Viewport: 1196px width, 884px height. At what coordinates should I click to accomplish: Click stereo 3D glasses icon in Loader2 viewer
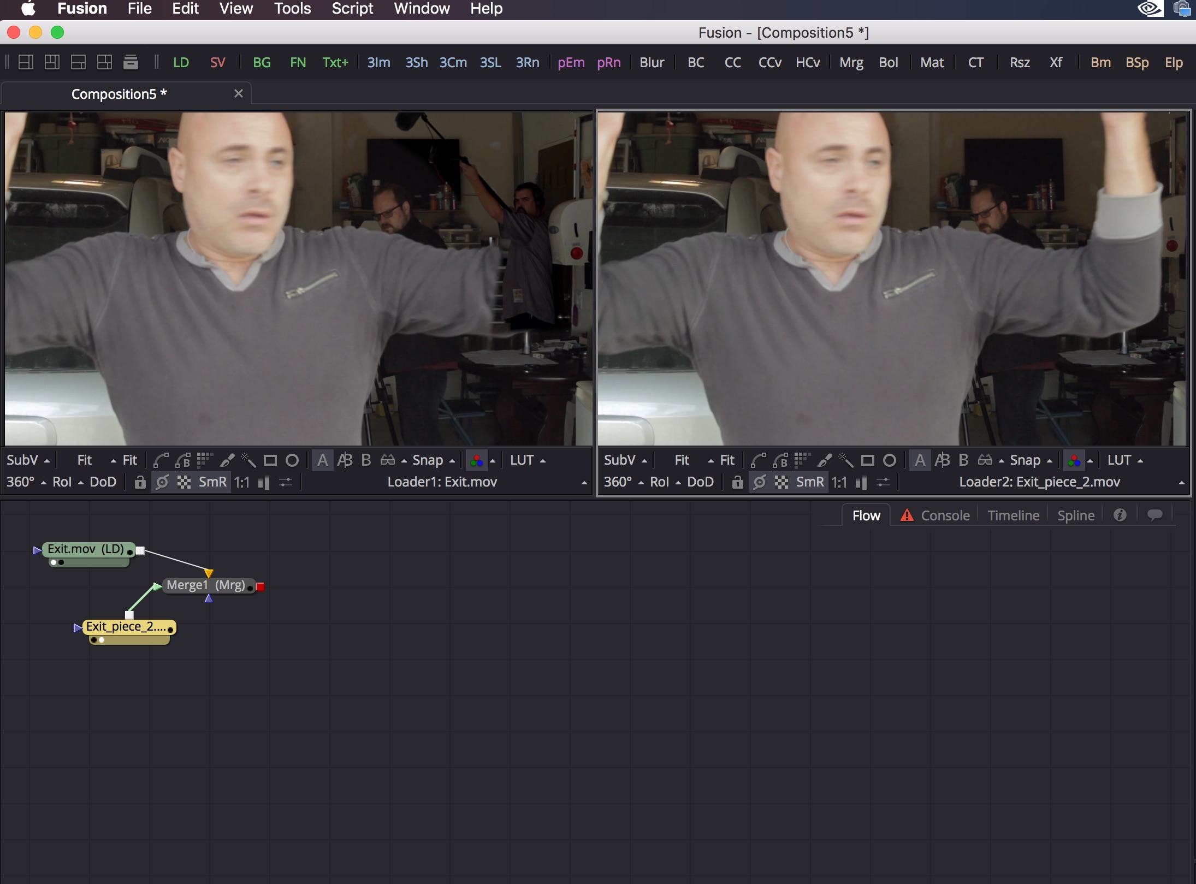[985, 460]
